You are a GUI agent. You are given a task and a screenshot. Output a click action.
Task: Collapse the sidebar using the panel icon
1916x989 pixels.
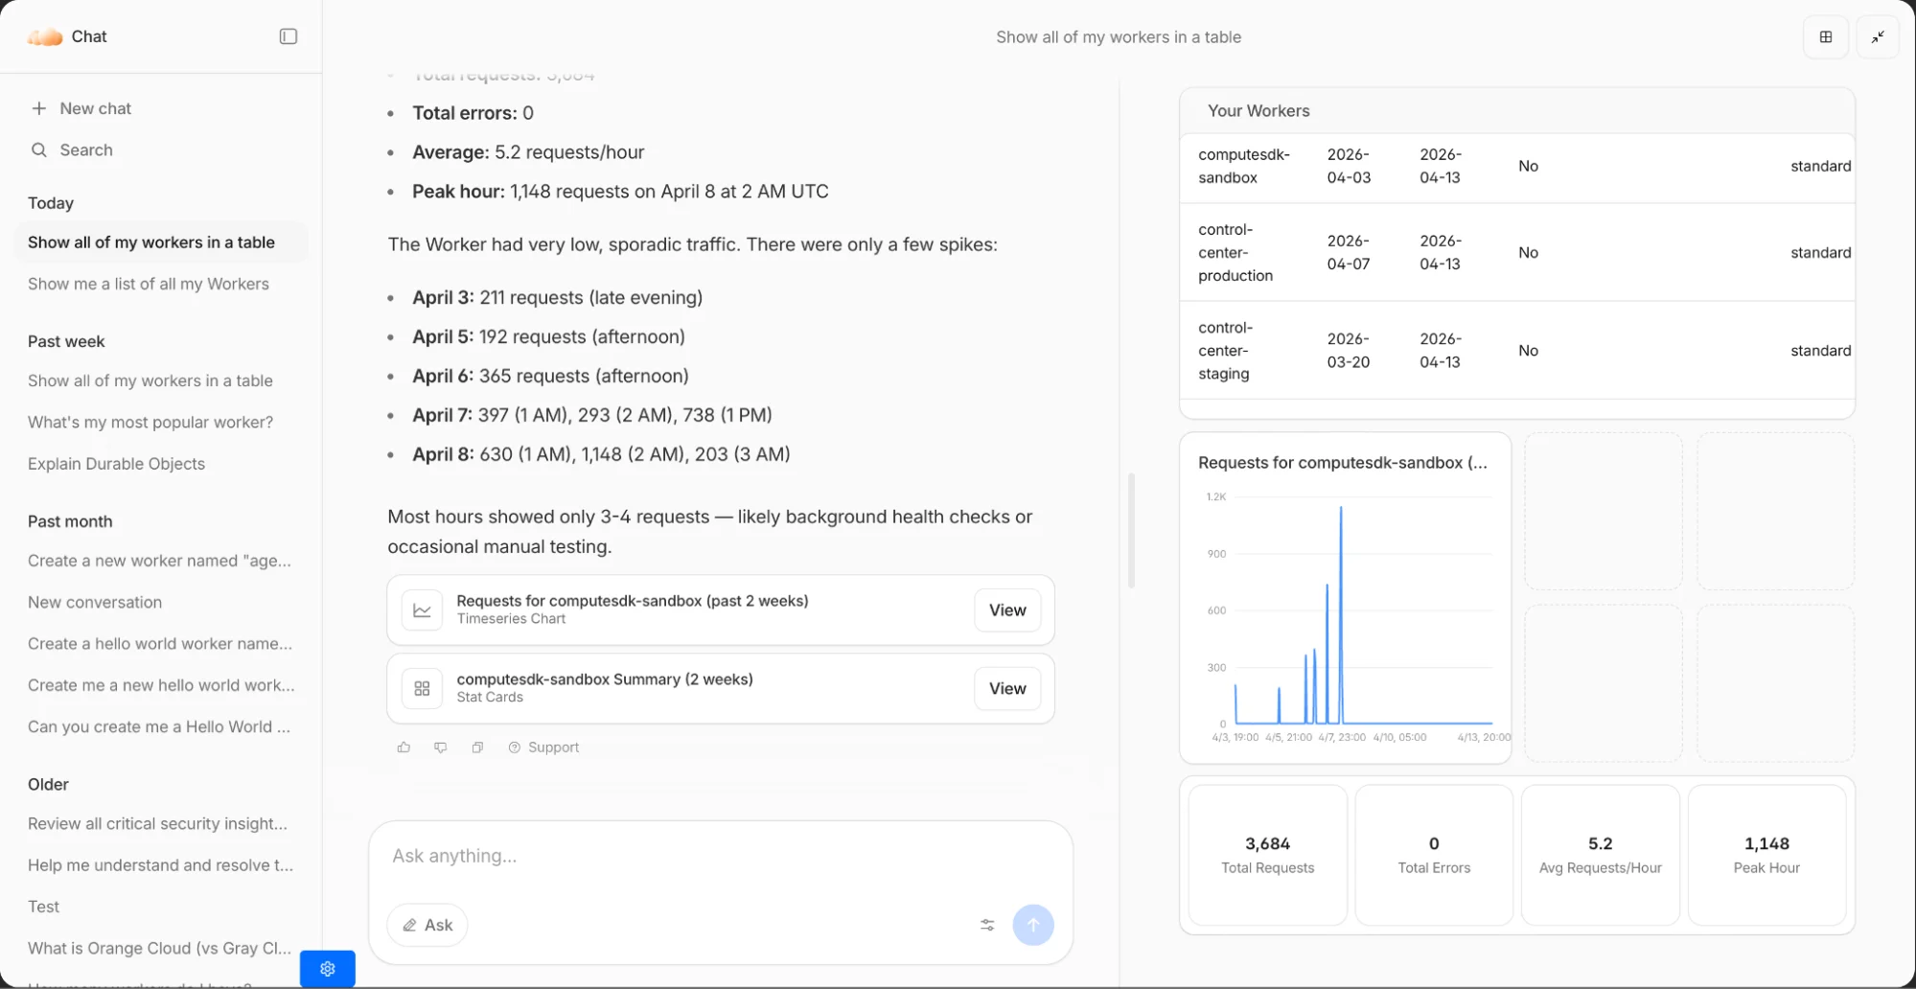[x=288, y=35]
